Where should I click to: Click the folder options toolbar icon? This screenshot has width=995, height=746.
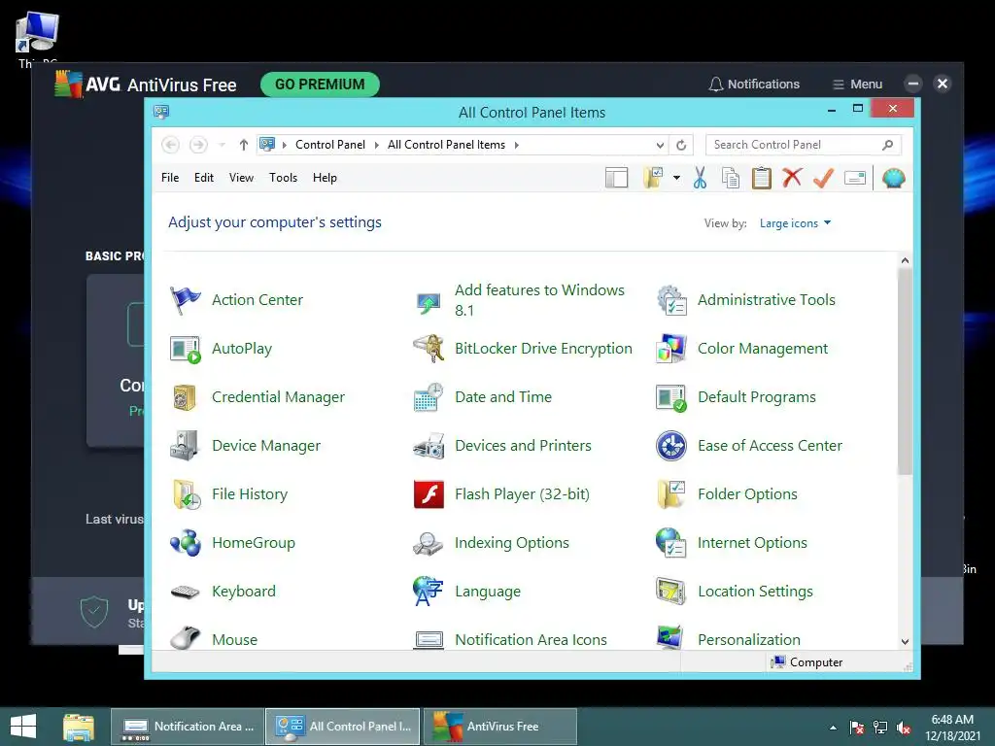pos(653,179)
